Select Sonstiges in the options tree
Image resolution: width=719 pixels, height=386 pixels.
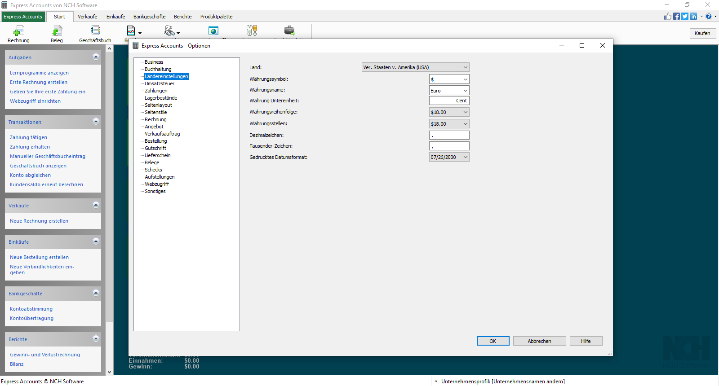(155, 191)
